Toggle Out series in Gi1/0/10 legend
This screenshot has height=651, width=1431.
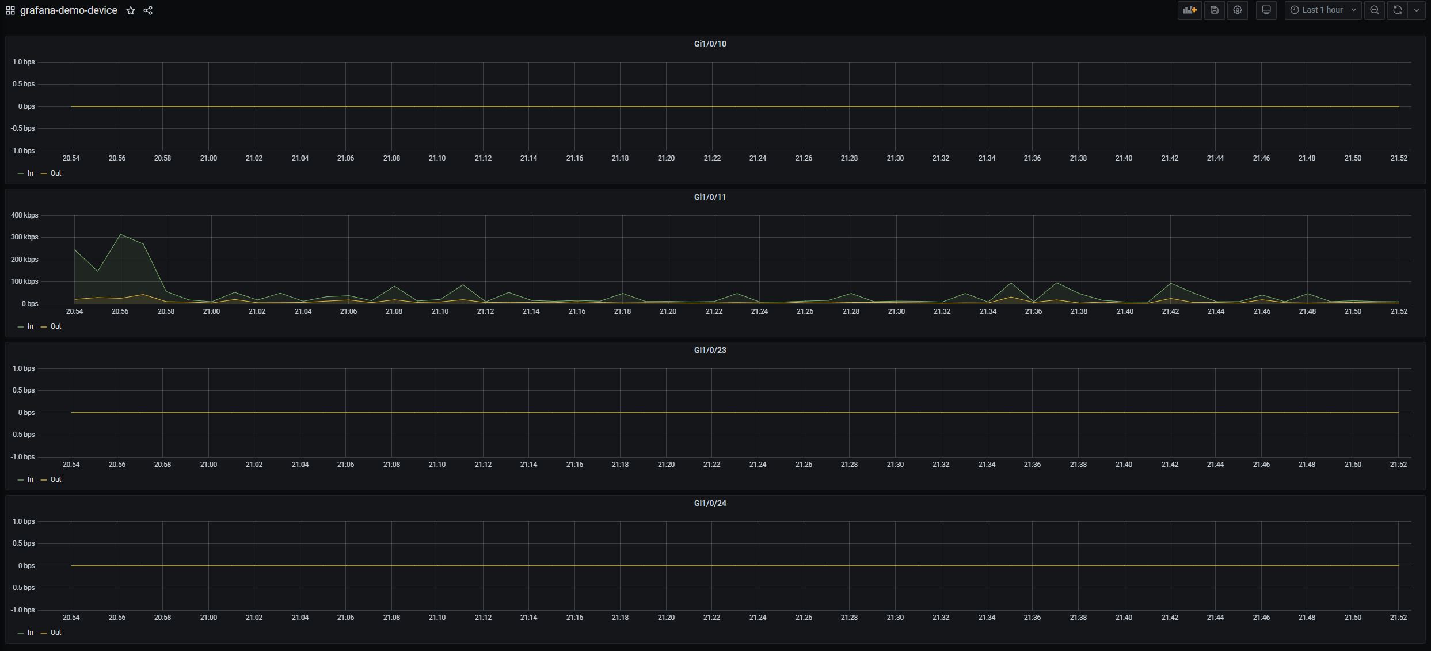pos(56,173)
